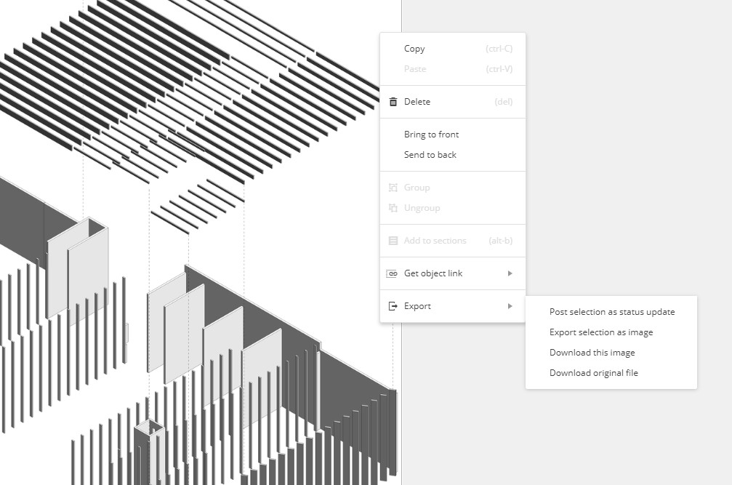Post selection as status update
Image resolution: width=732 pixels, height=485 pixels.
(611, 312)
